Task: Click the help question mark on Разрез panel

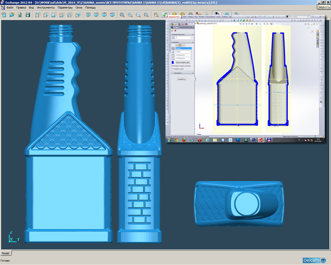Action: 193,27
